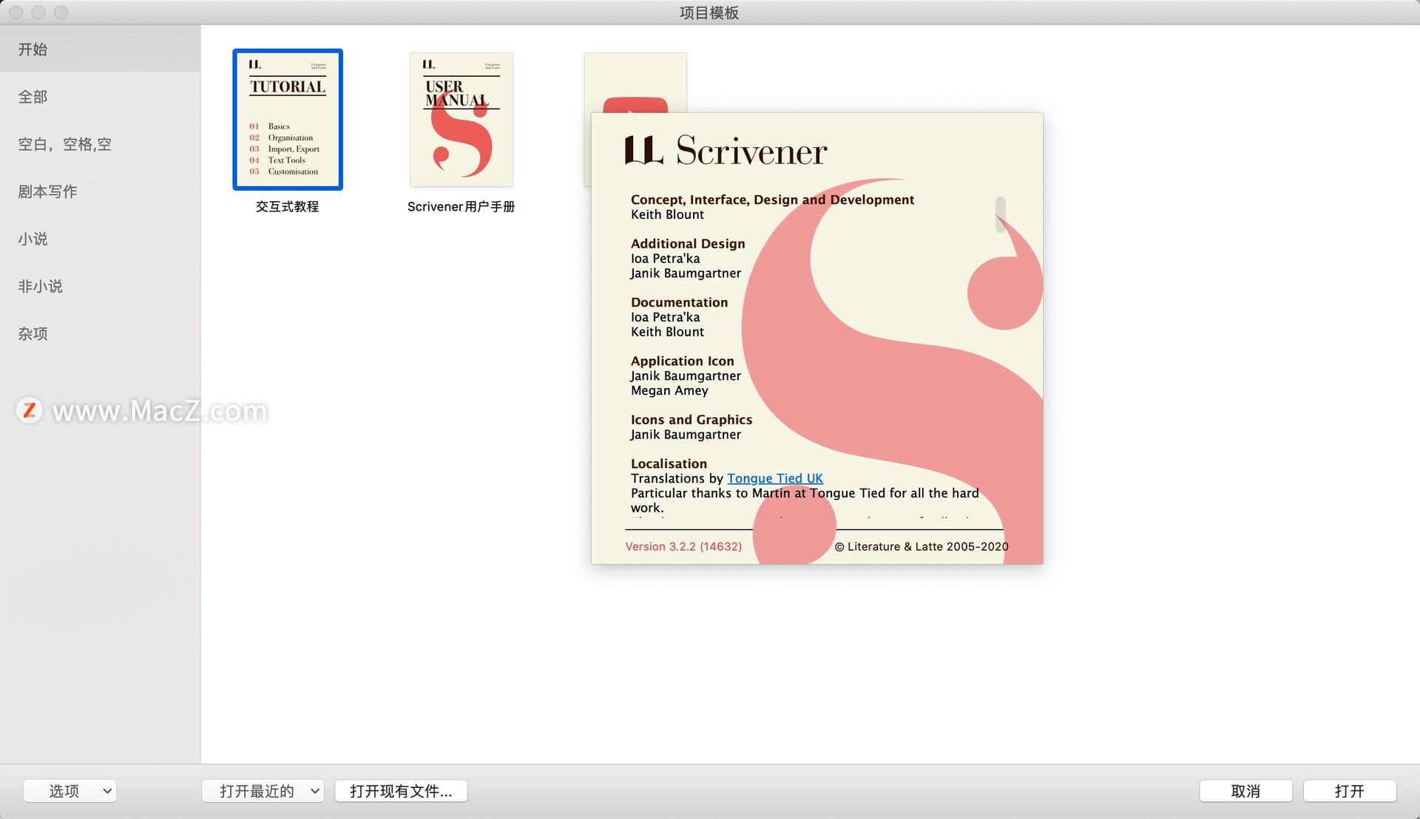Screen dimensions: 1420x819
Task: Click the 打开现有文件... button
Action: click(401, 791)
